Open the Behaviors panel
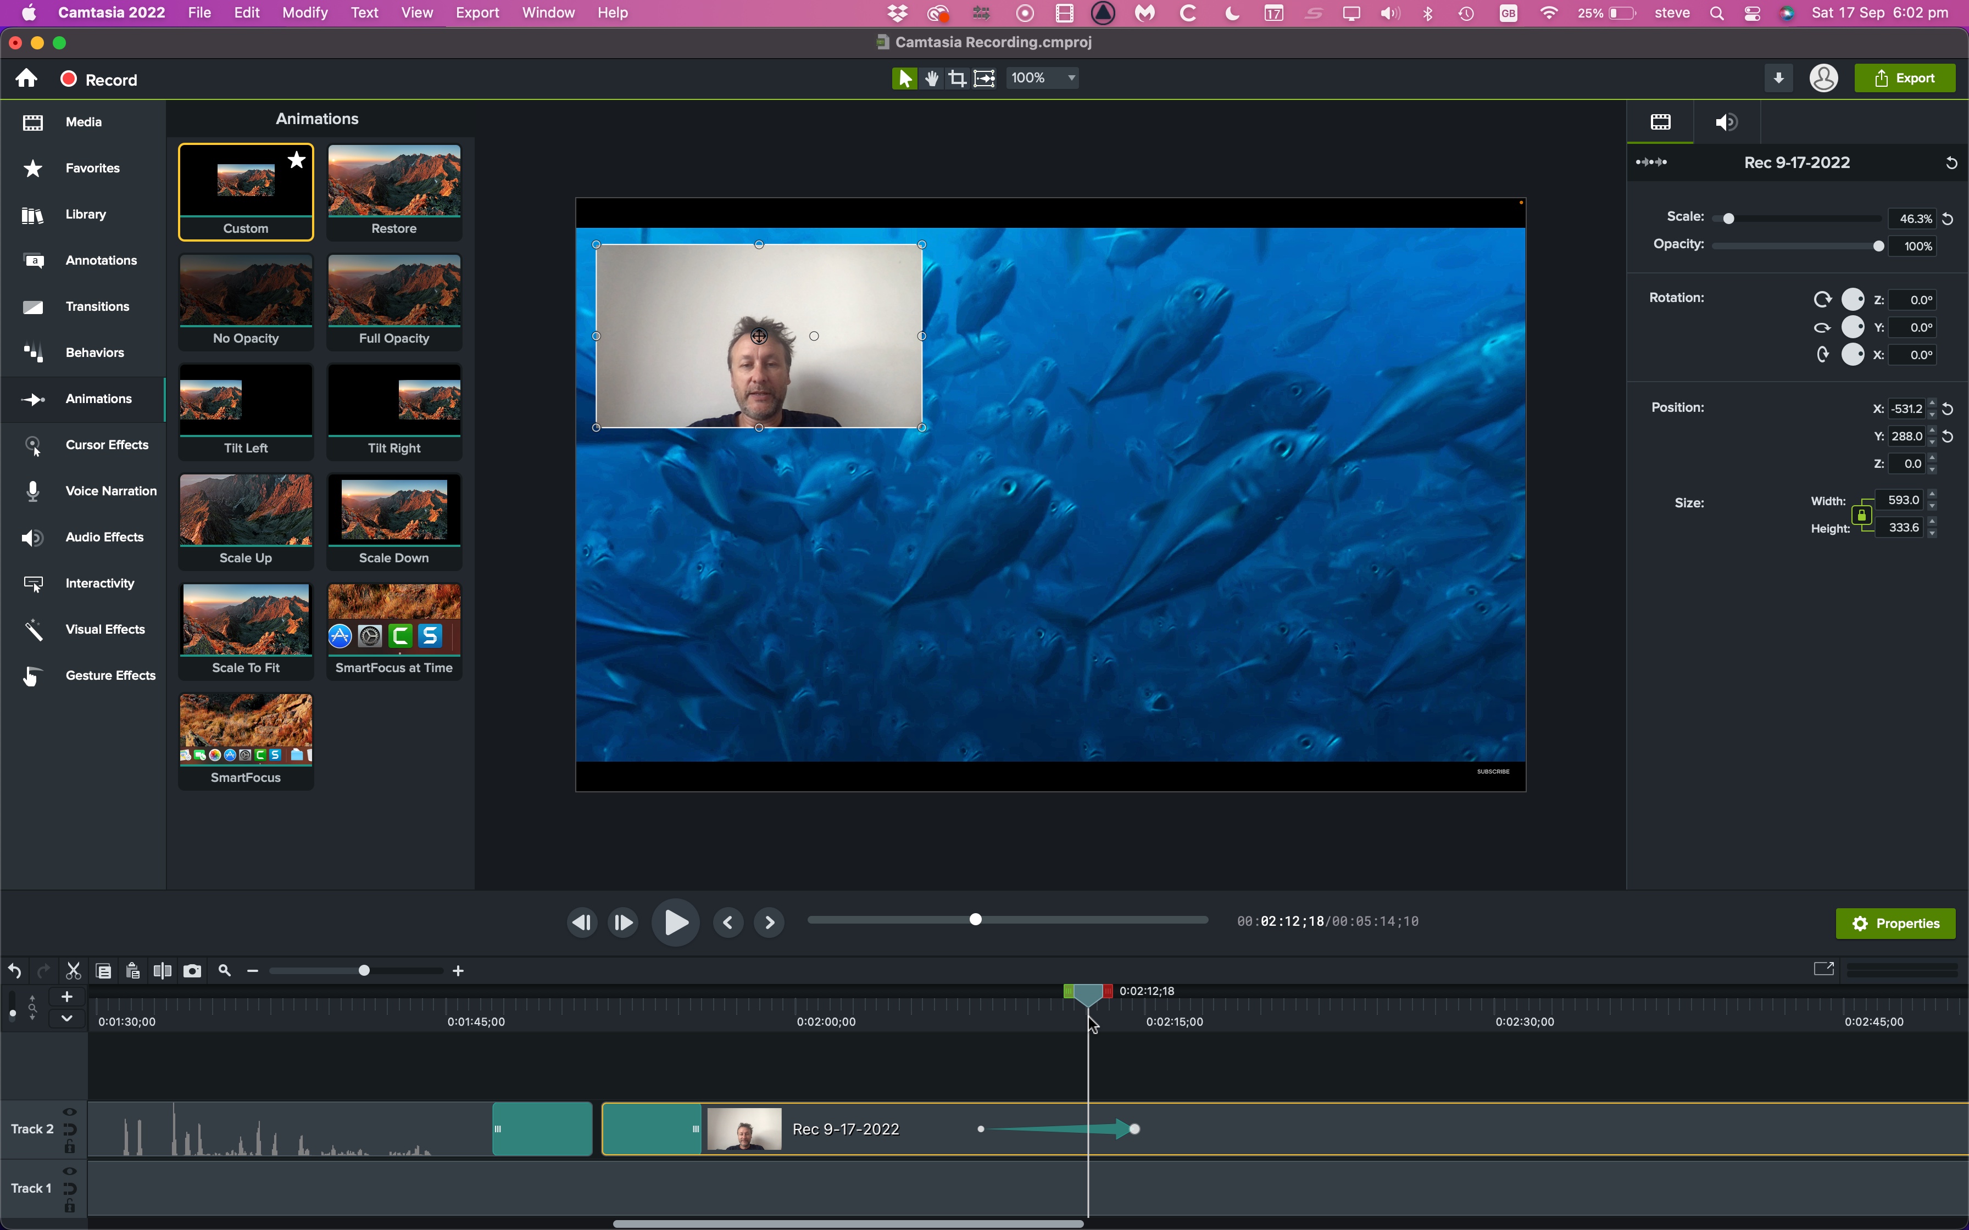 [93, 351]
